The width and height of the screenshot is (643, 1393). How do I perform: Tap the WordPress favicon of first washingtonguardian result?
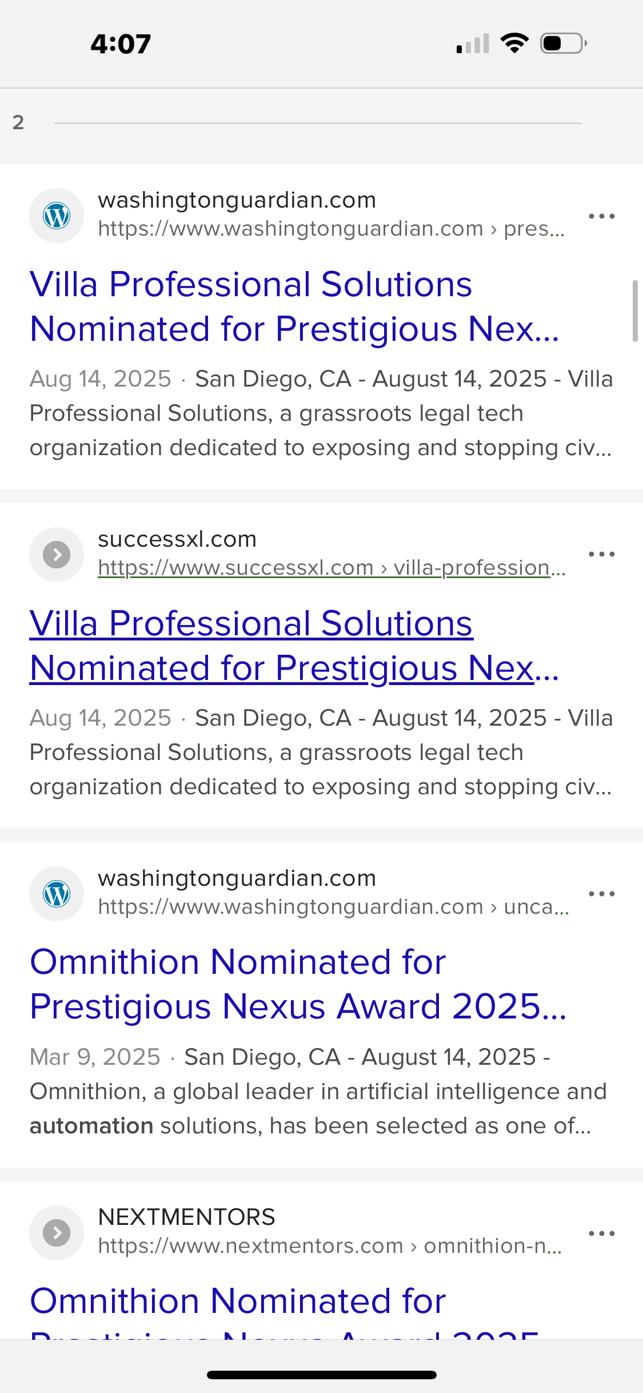(x=57, y=216)
